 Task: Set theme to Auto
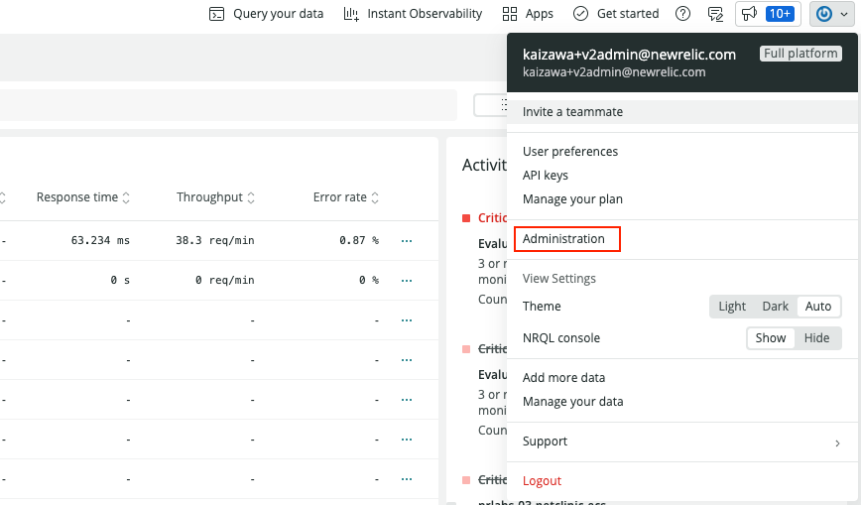(x=818, y=307)
